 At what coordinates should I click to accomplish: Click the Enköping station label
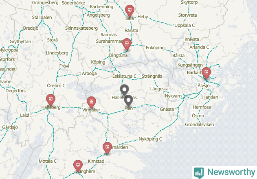155,48
